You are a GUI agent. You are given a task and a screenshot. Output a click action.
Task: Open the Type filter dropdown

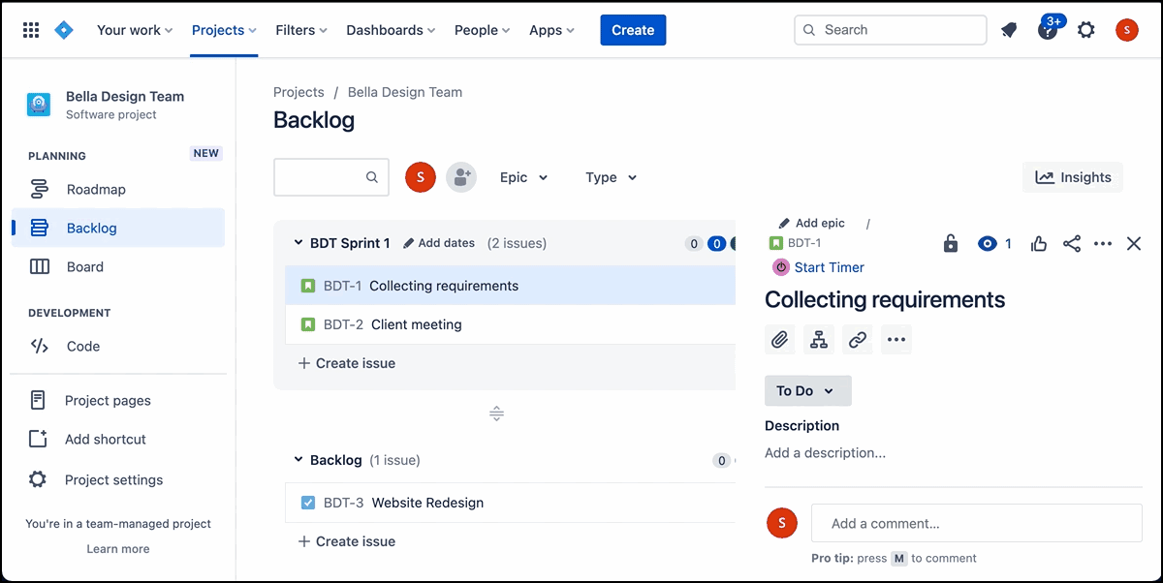click(611, 177)
